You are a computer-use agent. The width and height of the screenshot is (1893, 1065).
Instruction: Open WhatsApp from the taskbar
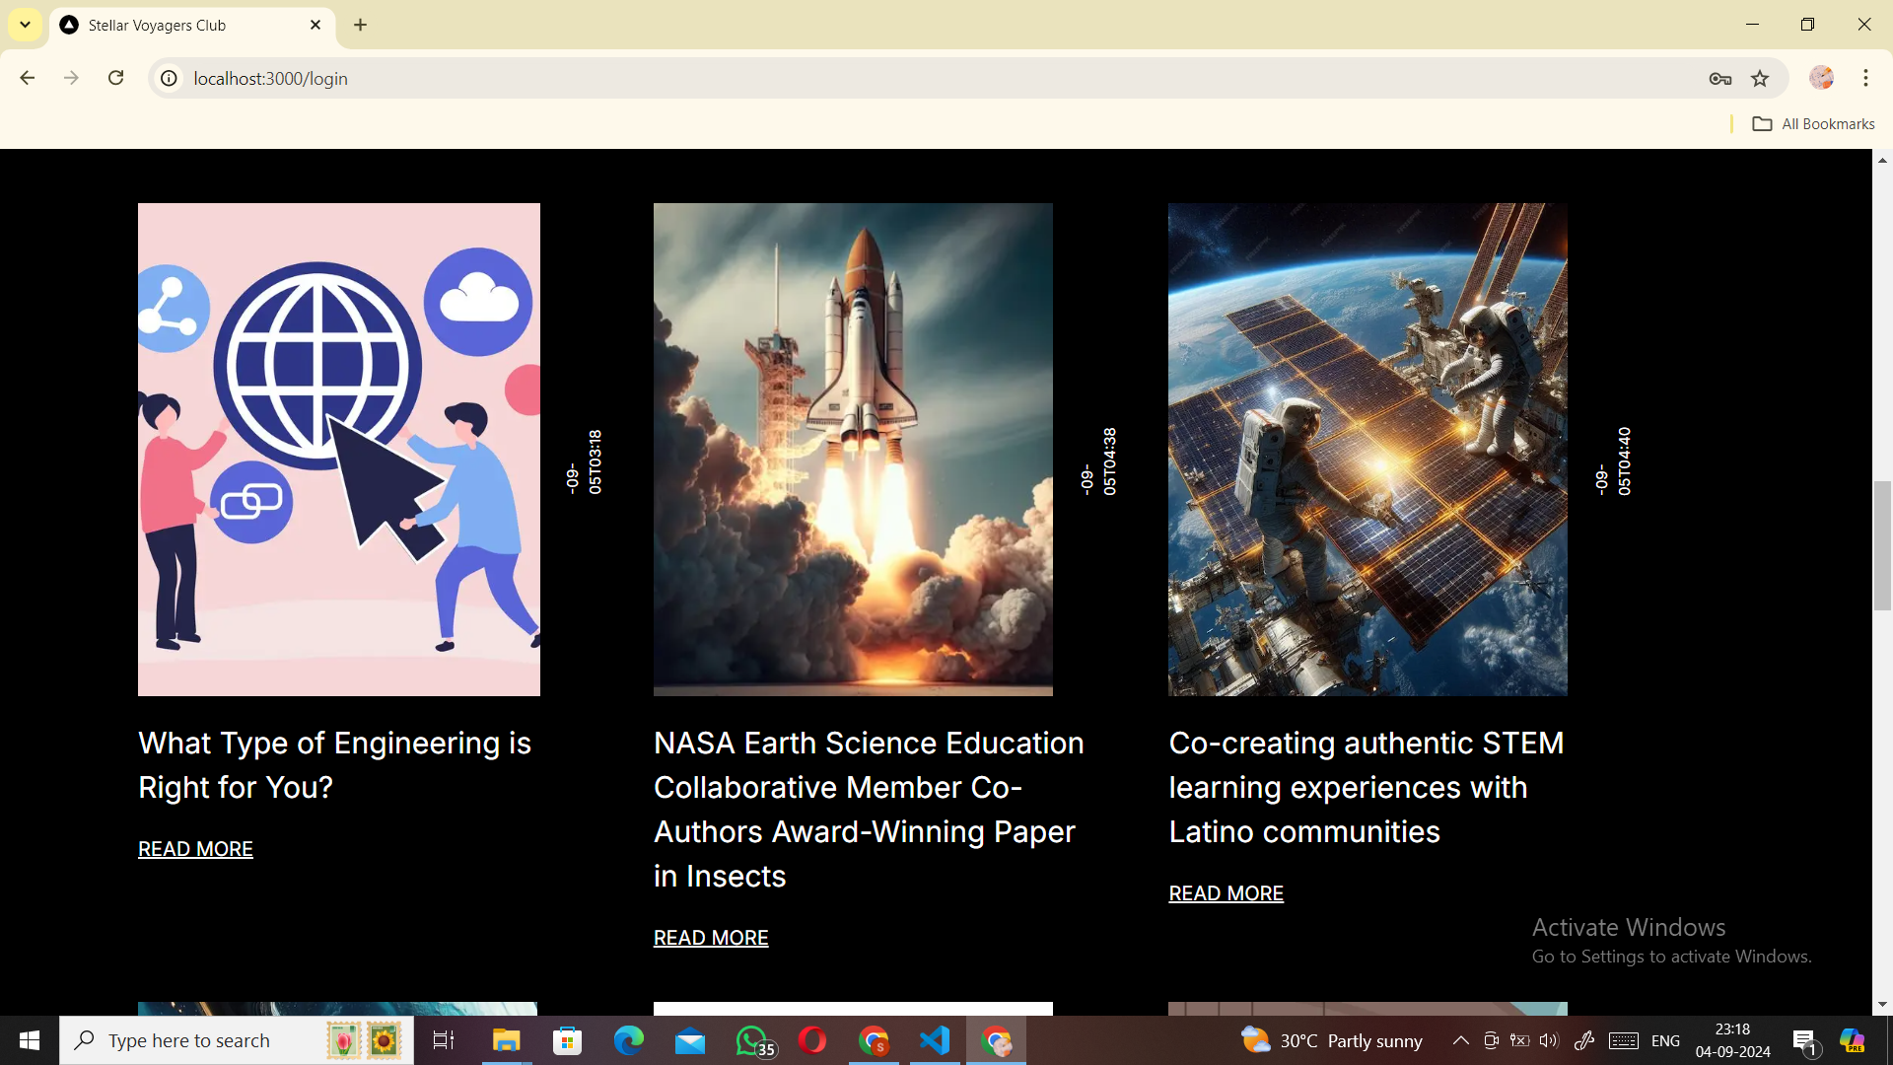tap(752, 1040)
